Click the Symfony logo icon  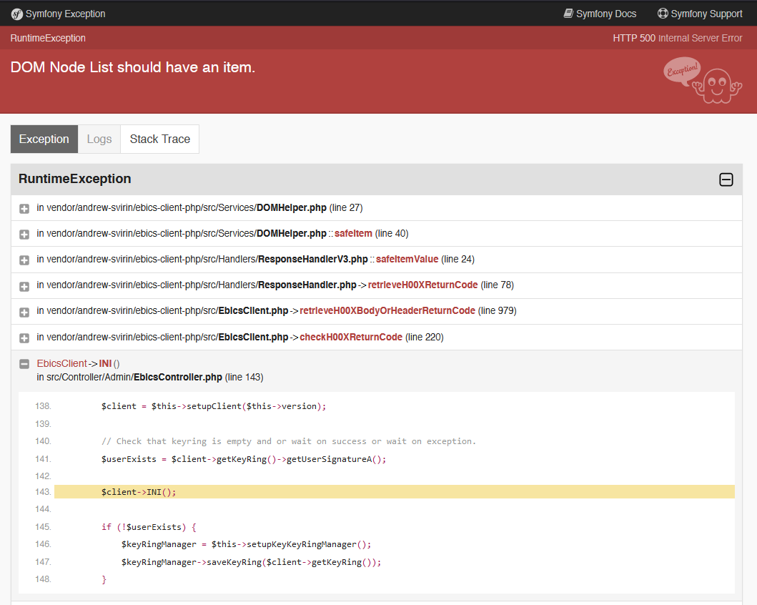pyautogui.click(x=17, y=14)
